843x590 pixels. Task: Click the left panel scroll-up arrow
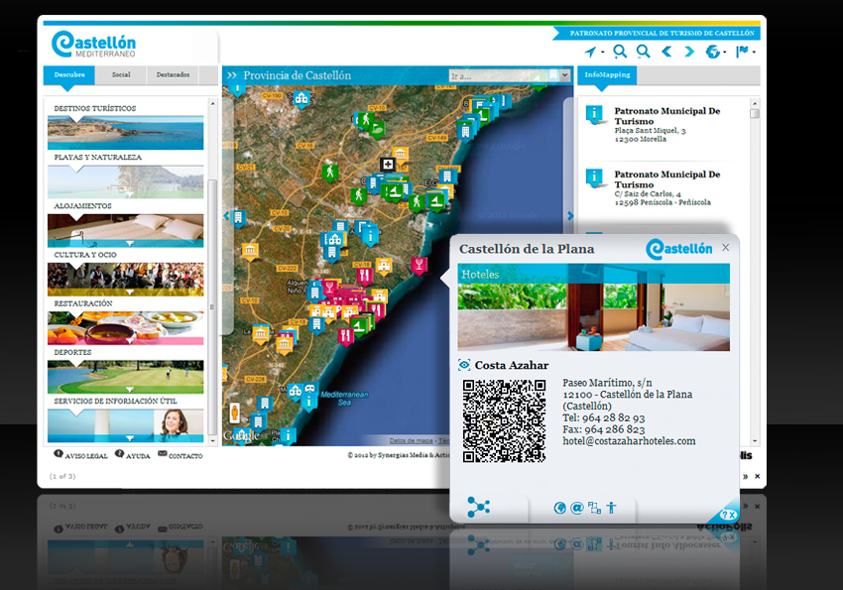[x=213, y=103]
